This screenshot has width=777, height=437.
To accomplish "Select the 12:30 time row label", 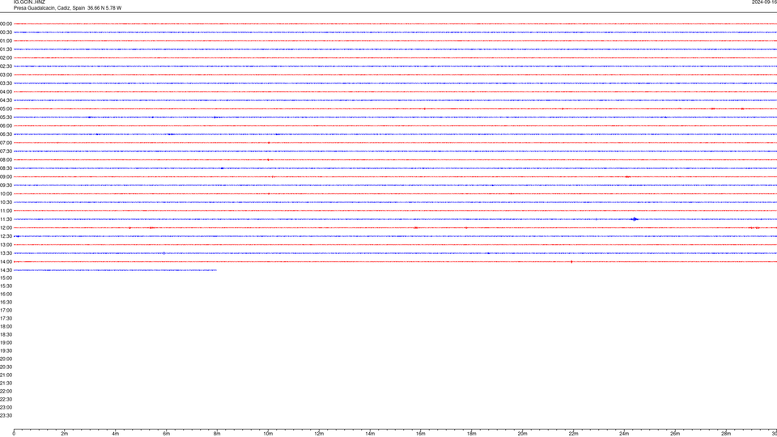I will pyautogui.click(x=6, y=236).
